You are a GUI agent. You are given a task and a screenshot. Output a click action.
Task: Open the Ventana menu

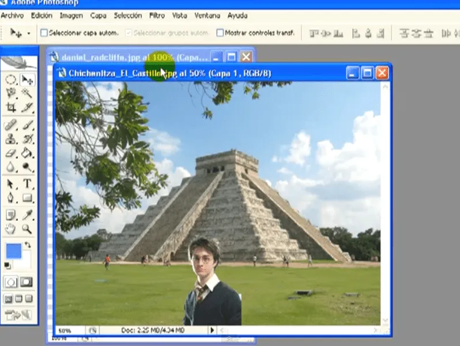(x=207, y=16)
